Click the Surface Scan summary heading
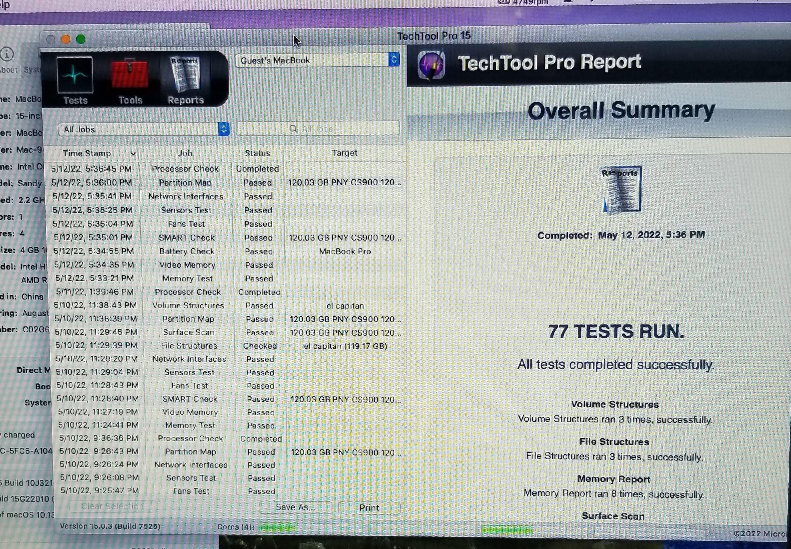Viewport: 791px width, 549px height. [613, 516]
